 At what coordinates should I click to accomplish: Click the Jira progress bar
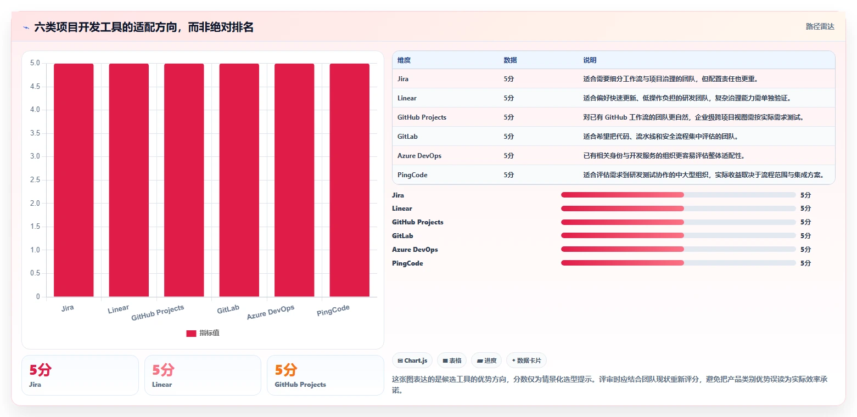[678, 195]
